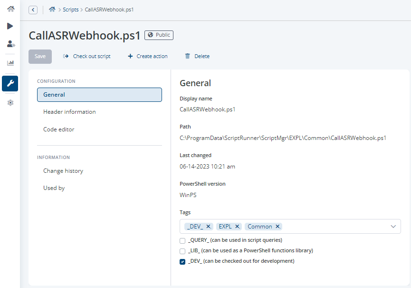The height and width of the screenshot is (288, 411).
Task: Select the wrench configuration sidebar icon
Action: (10, 83)
